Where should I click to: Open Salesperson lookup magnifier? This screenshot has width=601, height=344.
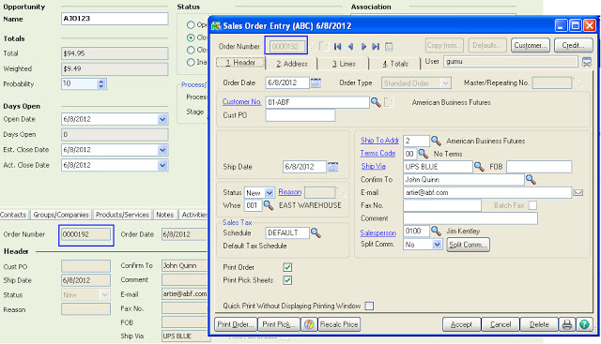[436, 231]
